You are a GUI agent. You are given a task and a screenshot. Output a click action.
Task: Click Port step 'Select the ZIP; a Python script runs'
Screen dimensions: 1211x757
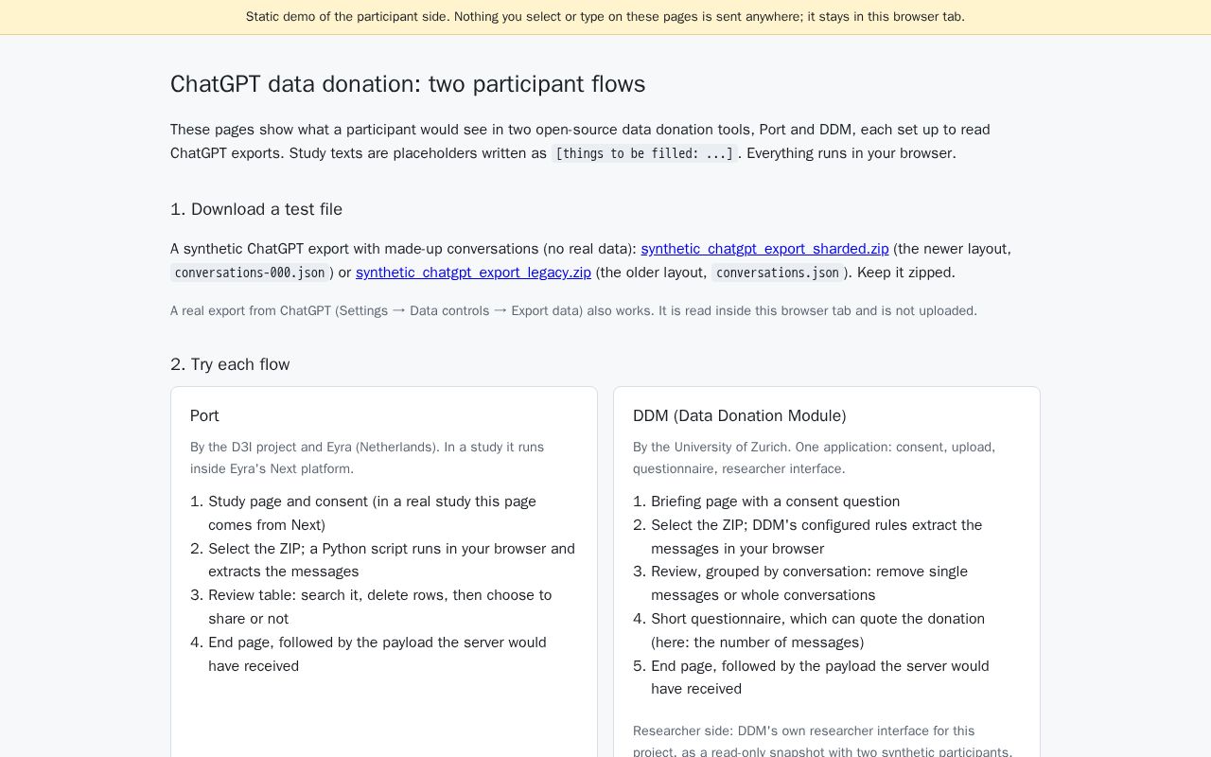(x=392, y=560)
